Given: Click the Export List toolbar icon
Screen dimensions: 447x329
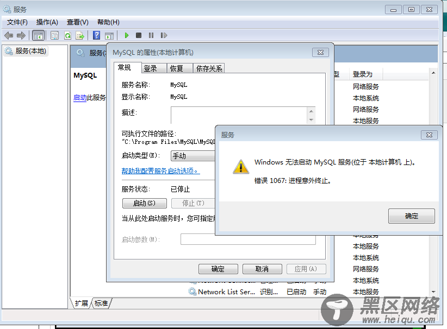Looking at the screenshot, I should point(80,36).
